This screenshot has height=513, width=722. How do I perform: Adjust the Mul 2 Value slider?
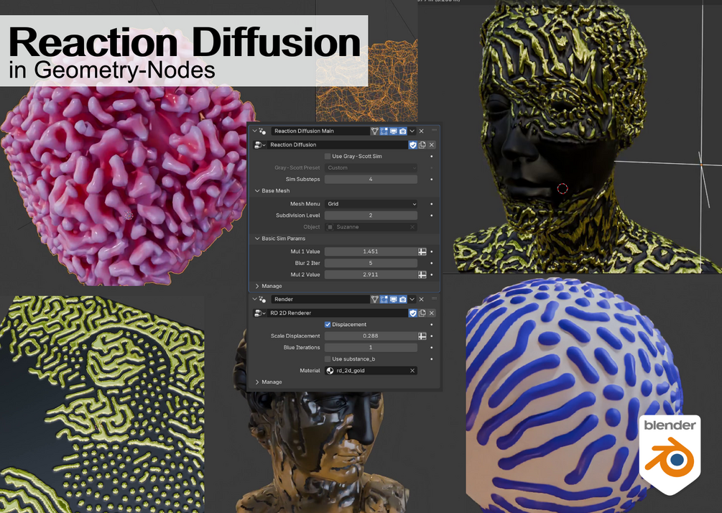(371, 275)
